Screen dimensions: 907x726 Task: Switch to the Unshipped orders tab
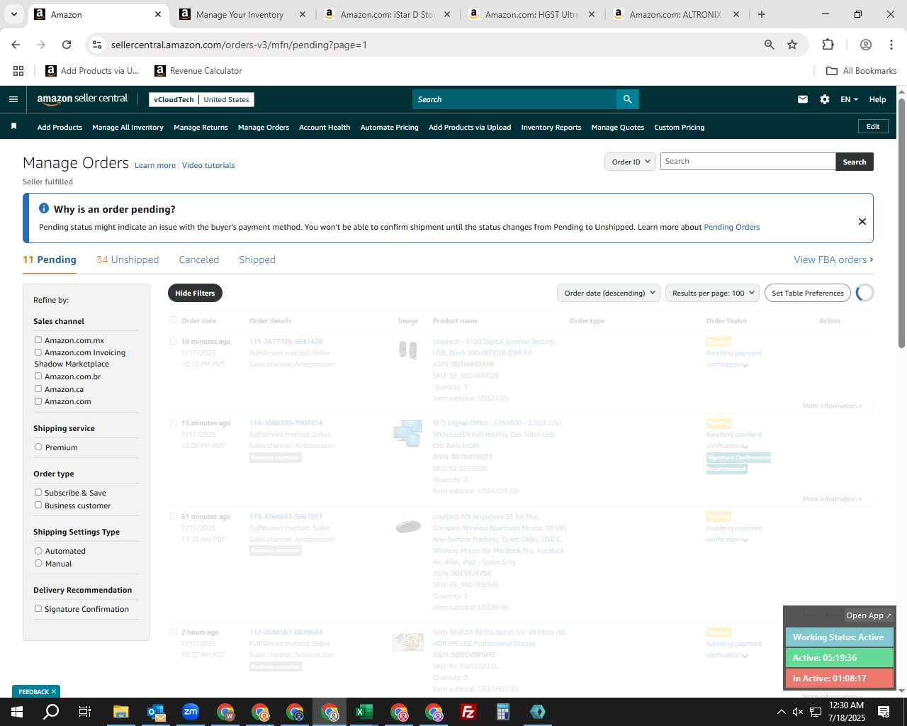point(128,259)
